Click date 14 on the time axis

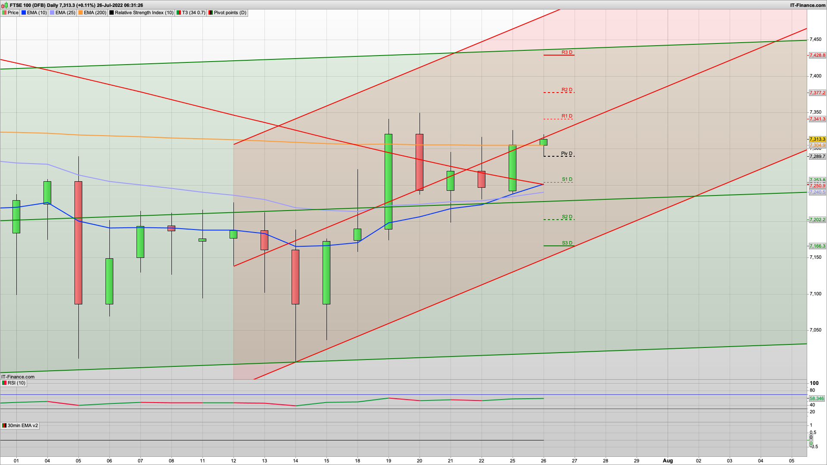pos(295,461)
